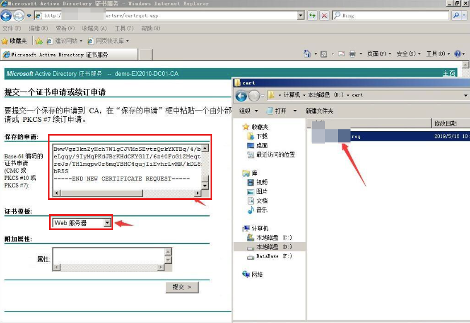Click inside the 属性 additional attributes box
470x323 pixels.
(x=109, y=256)
